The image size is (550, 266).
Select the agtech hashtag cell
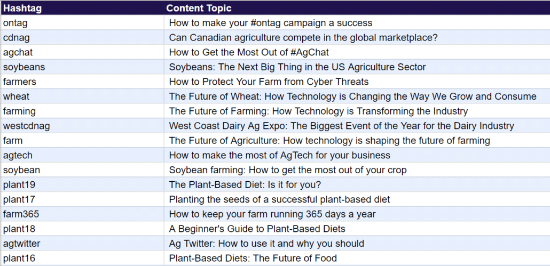[x=82, y=155]
